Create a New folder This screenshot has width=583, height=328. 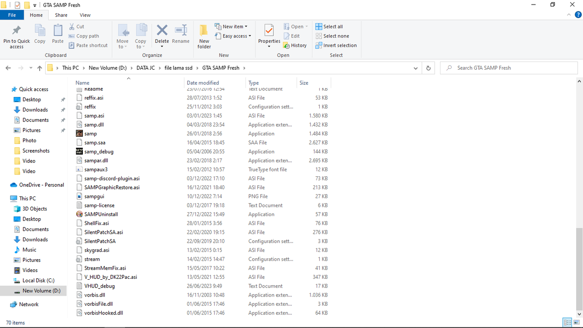pos(204,36)
